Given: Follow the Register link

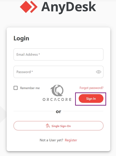Looking at the screenshot, I should [71, 140].
